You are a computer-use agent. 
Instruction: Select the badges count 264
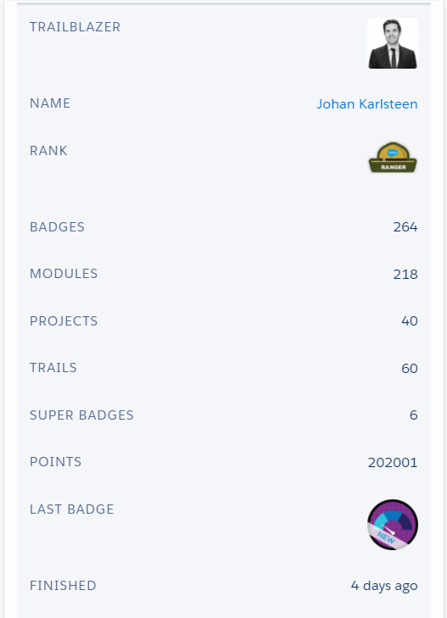click(405, 227)
